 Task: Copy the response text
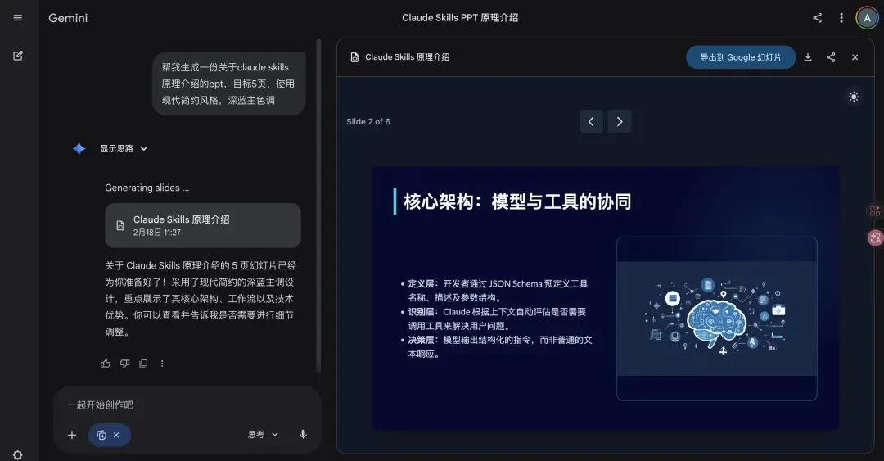pyautogui.click(x=143, y=364)
